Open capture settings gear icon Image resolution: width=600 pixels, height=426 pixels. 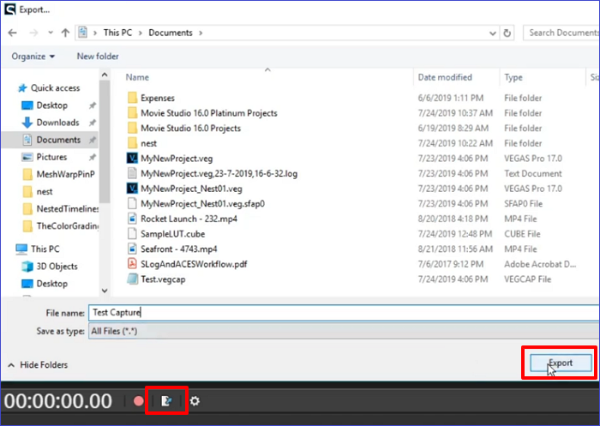click(x=195, y=400)
